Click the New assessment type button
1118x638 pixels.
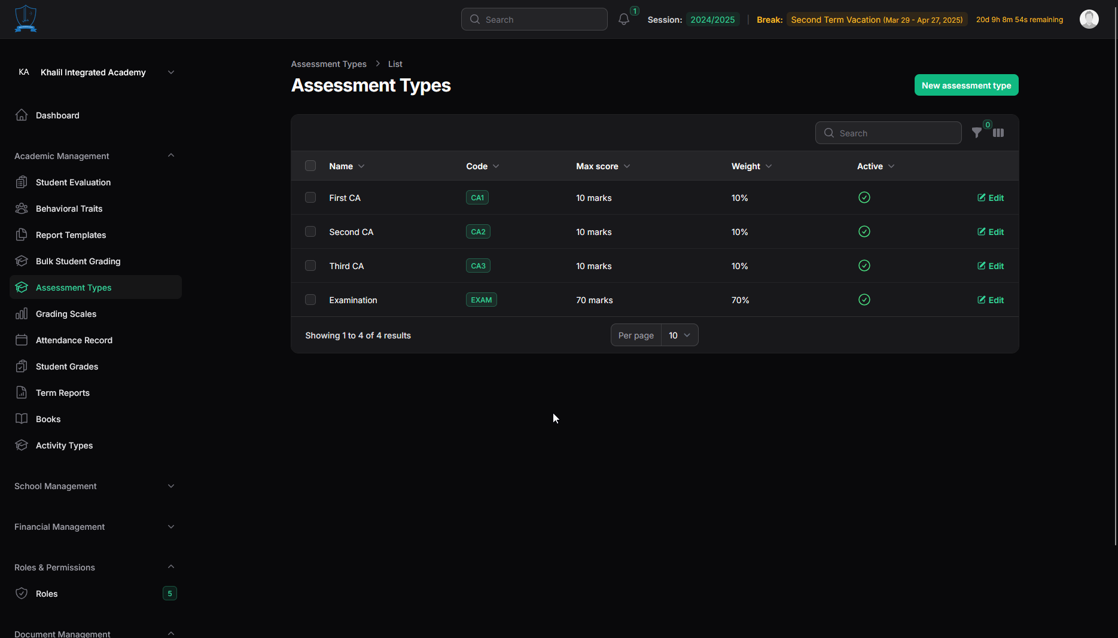click(x=966, y=85)
